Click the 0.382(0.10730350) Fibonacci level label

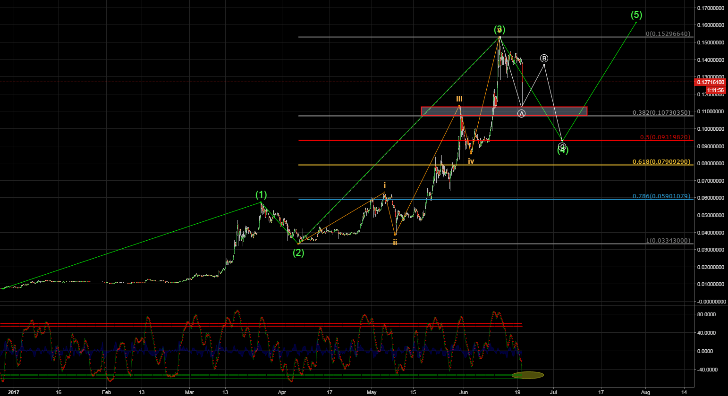660,113
